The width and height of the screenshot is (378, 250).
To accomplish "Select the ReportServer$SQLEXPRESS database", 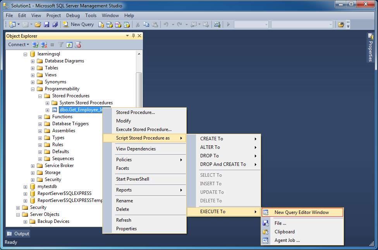I will click(64, 193).
